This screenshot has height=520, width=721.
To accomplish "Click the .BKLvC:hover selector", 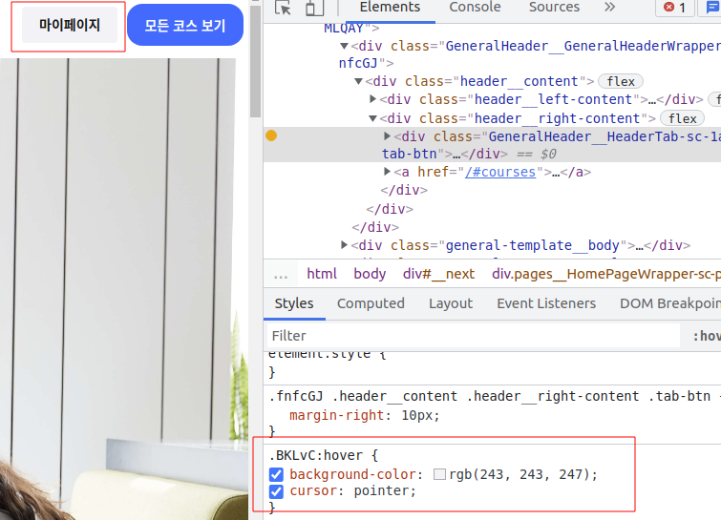I will tap(318, 455).
